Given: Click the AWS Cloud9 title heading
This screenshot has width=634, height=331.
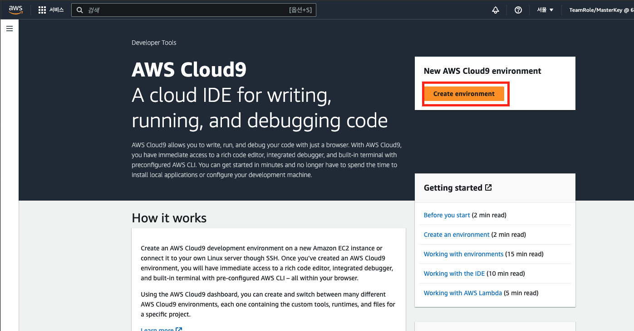Looking at the screenshot, I should [x=189, y=70].
